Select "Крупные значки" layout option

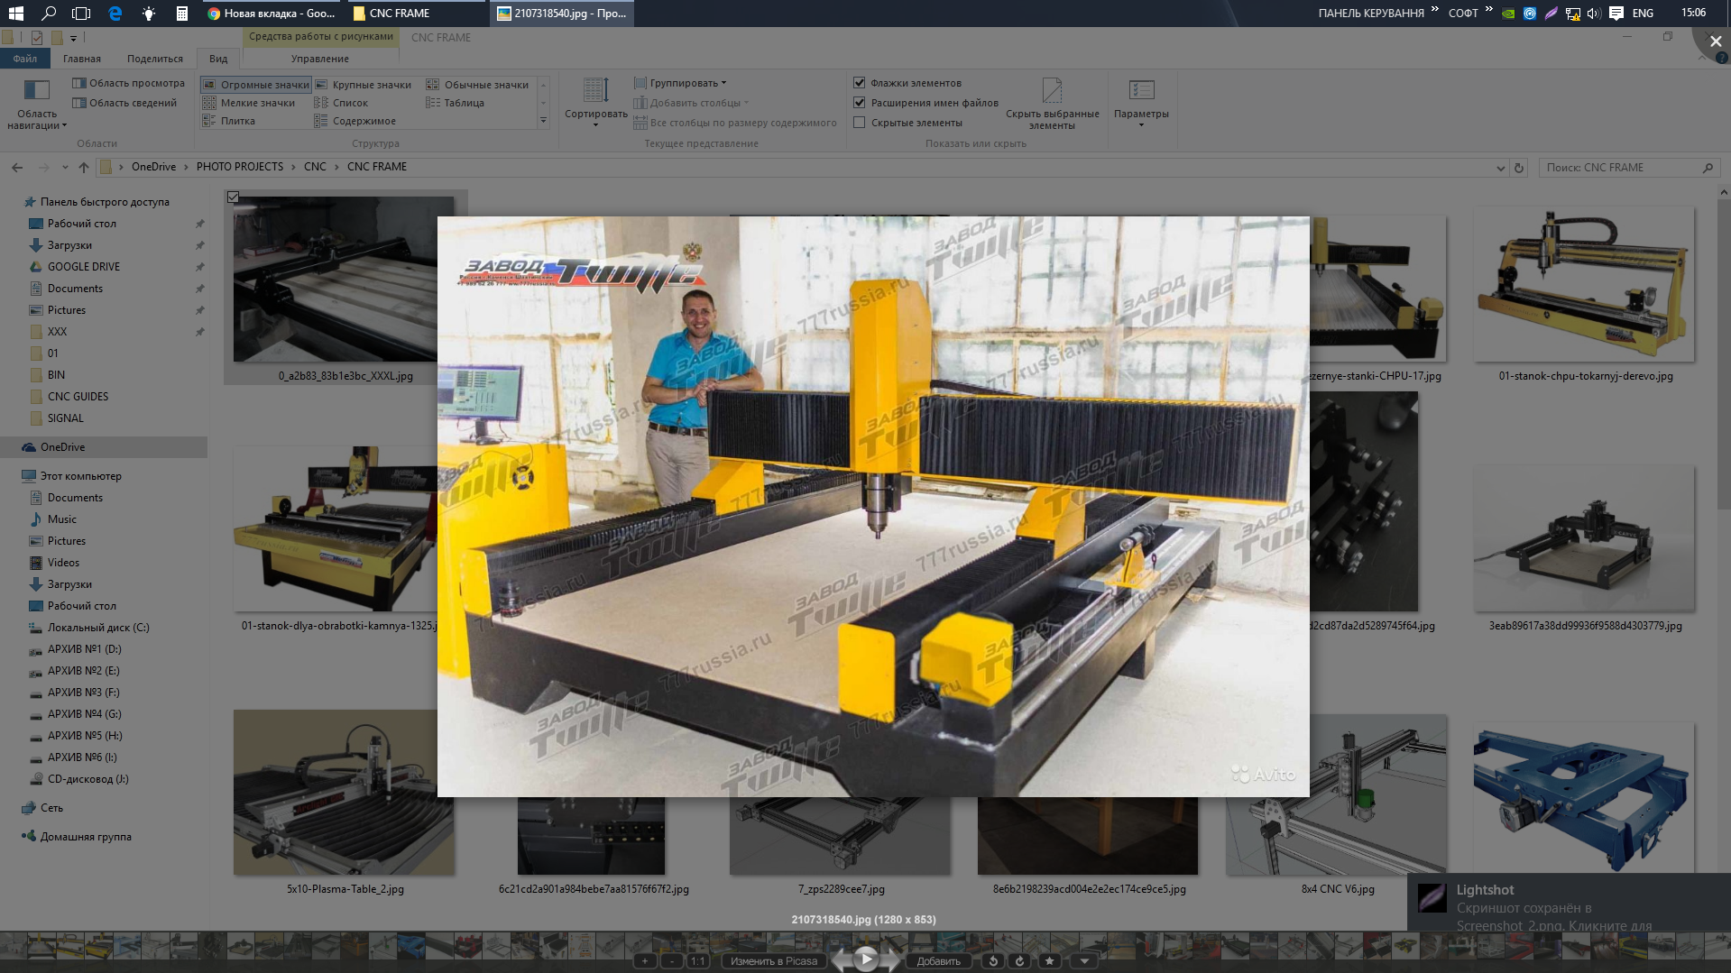click(363, 85)
